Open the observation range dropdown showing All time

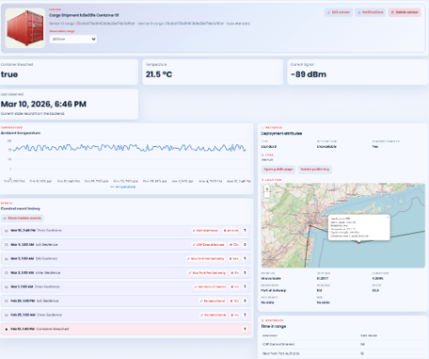tap(73, 40)
